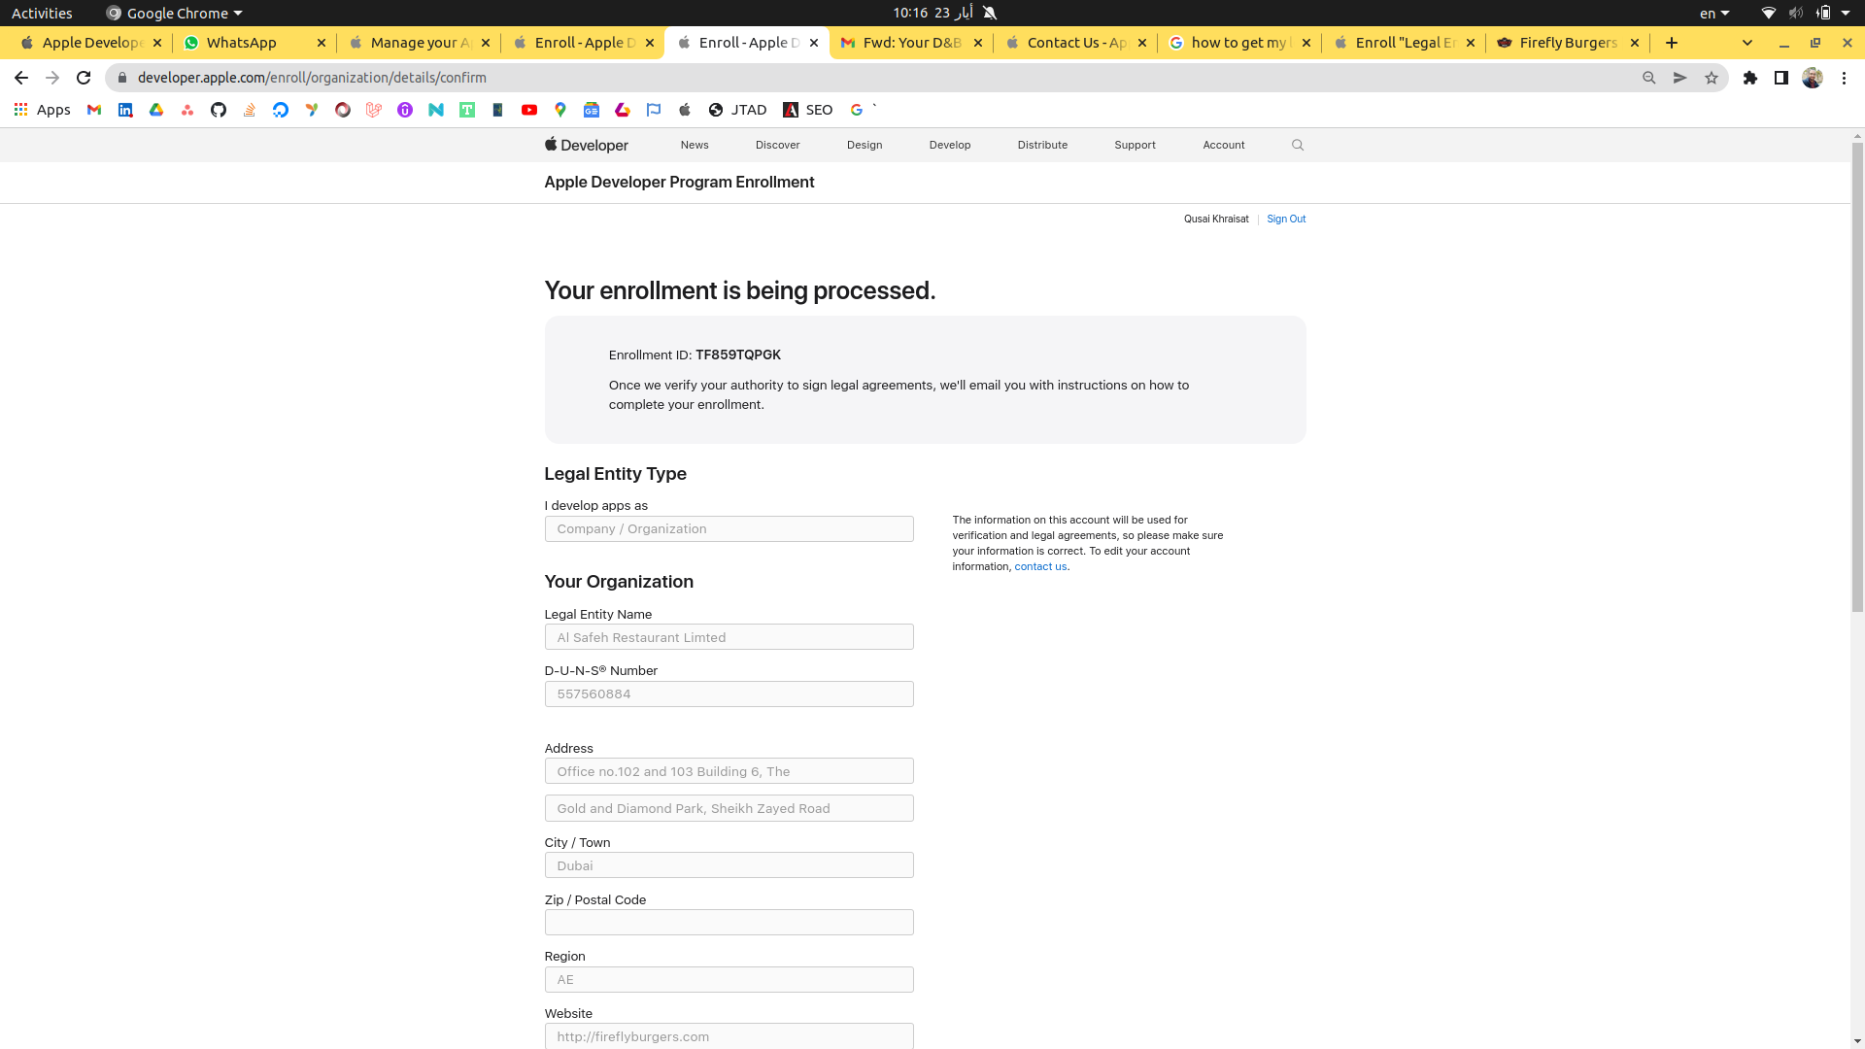Switch to the 'how to get my' Google tab
Screen dimensions: 1865x1049
click(1239, 43)
